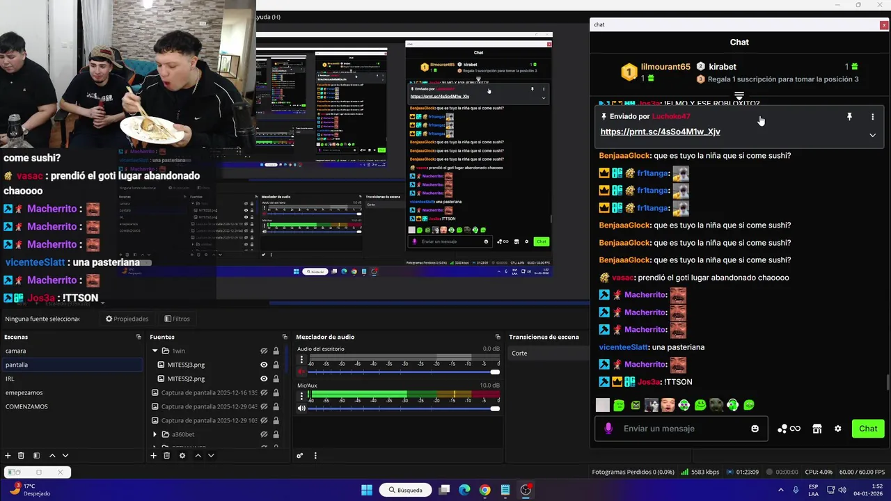Image resolution: width=891 pixels, height=501 pixels.
Task: Remove the selected source with the Fuentes trash icon
Action: point(166,456)
